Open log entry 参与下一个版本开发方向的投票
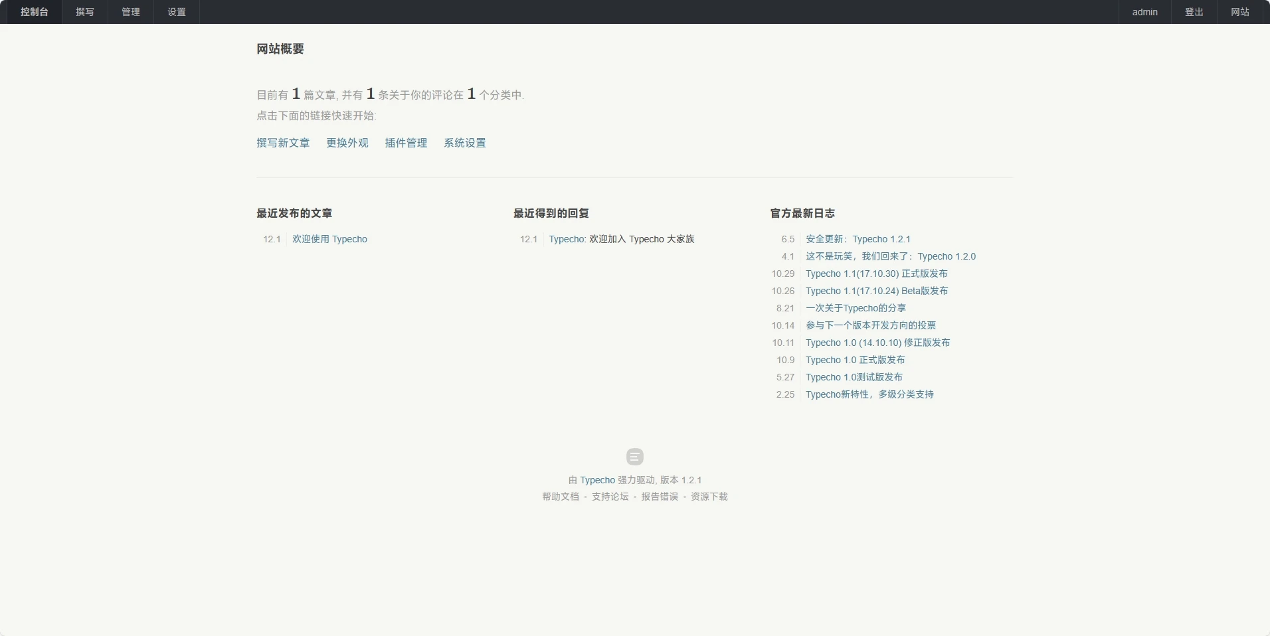The width and height of the screenshot is (1270, 636). click(x=871, y=325)
